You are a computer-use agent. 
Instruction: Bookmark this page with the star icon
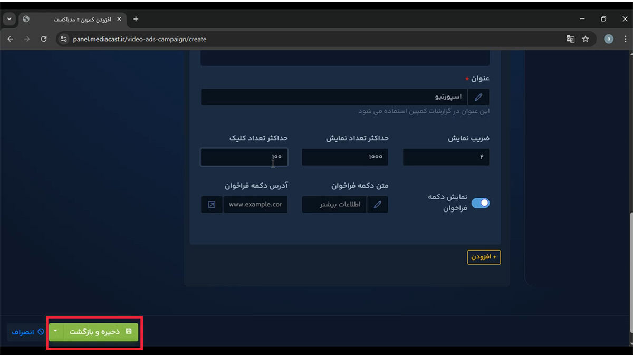tap(586, 39)
